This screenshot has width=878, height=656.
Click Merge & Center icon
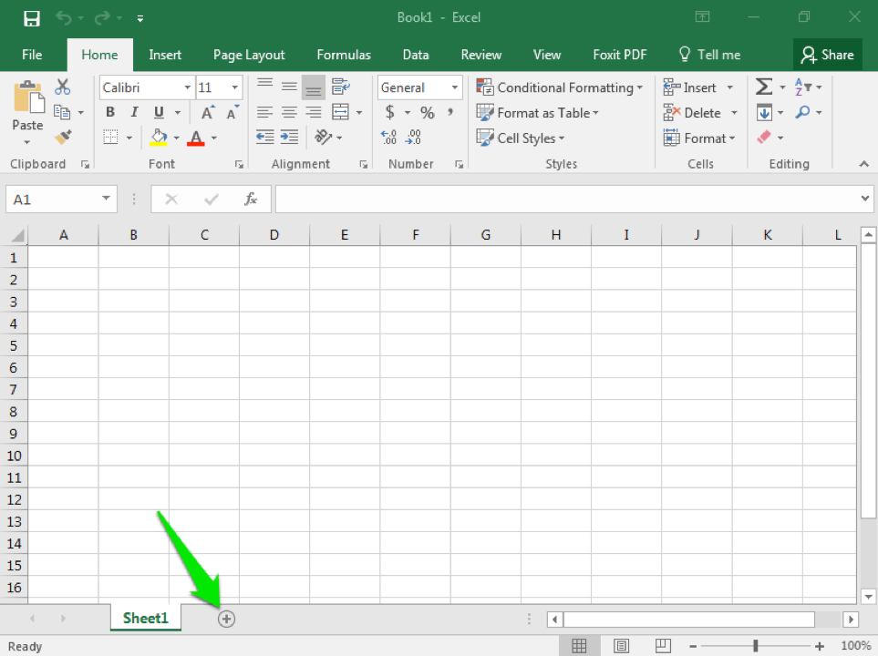click(x=340, y=112)
